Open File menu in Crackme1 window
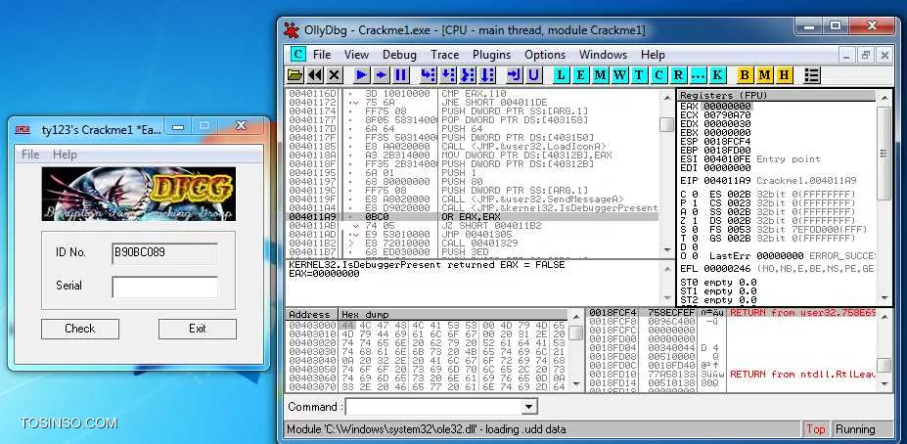907x444 pixels. 30,155
